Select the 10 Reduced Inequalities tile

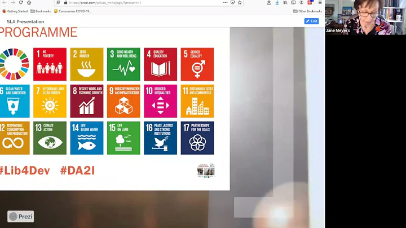pos(161,101)
